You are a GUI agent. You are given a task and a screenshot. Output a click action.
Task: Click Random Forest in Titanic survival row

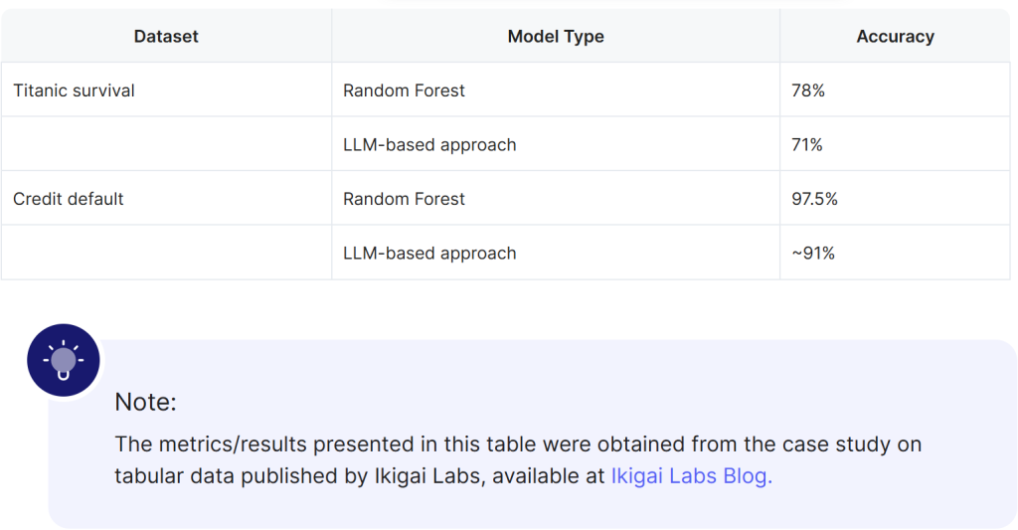[x=404, y=90]
